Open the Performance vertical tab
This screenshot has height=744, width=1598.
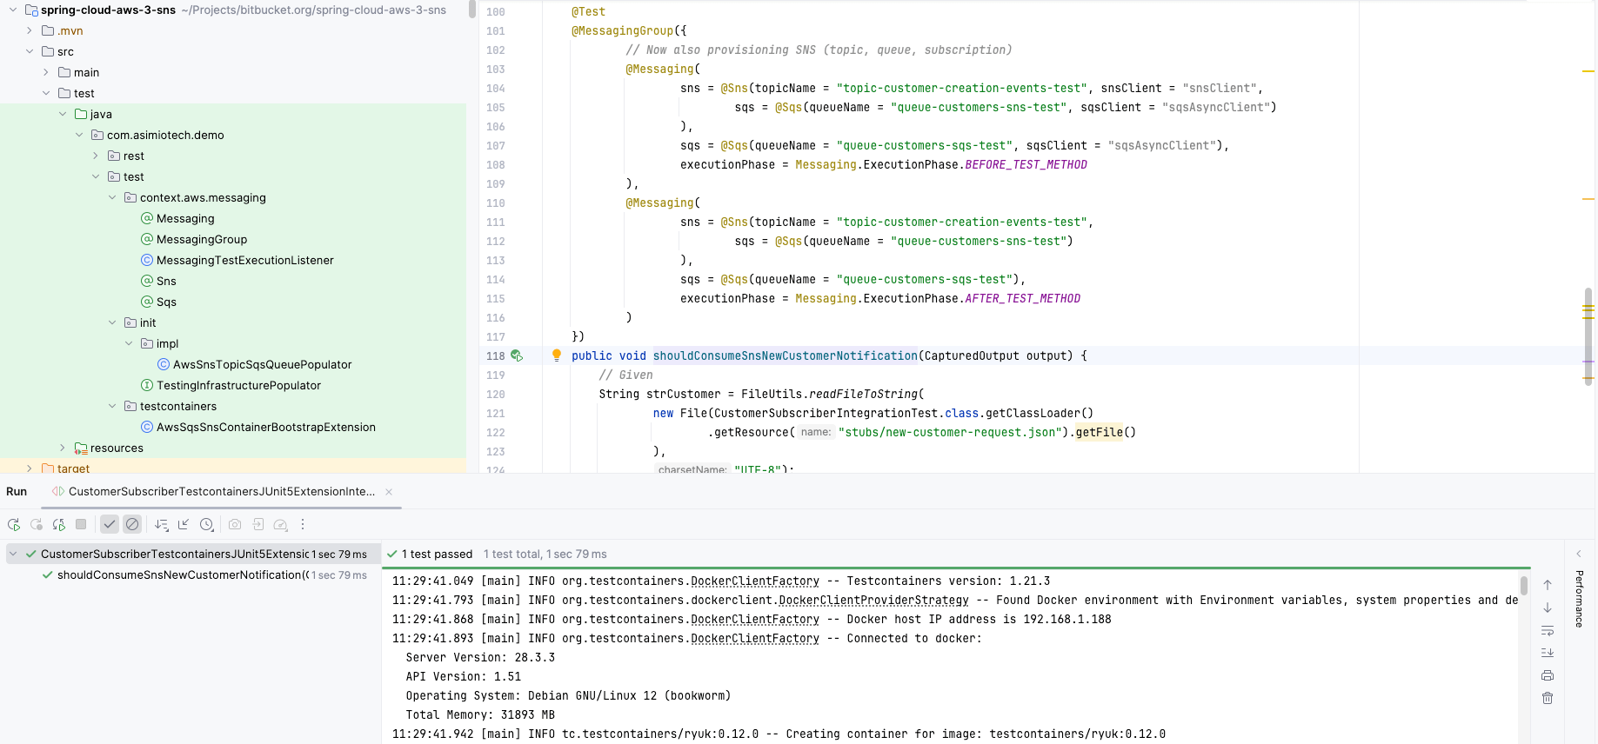tap(1579, 599)
